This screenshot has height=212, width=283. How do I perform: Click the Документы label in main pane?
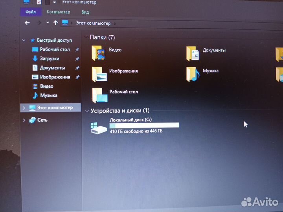pyautogui.click(x=214, y=50)
